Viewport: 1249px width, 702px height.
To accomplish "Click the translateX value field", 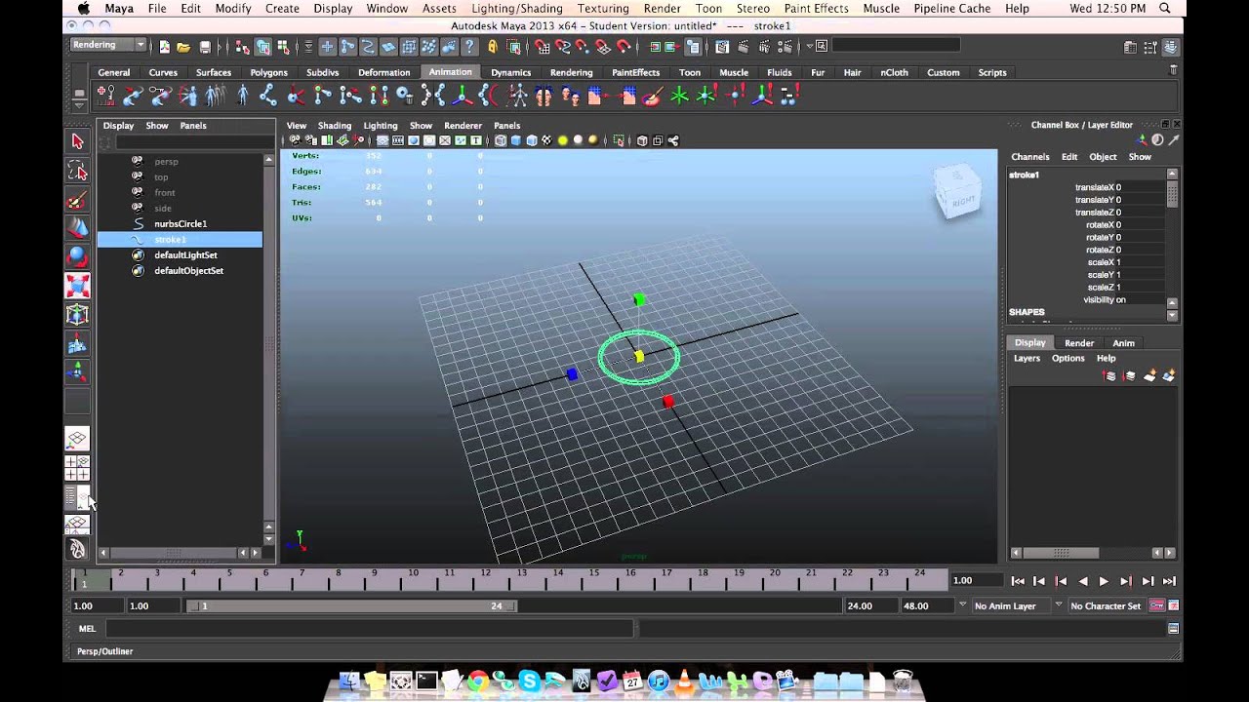I will (x=1139, y=187).
